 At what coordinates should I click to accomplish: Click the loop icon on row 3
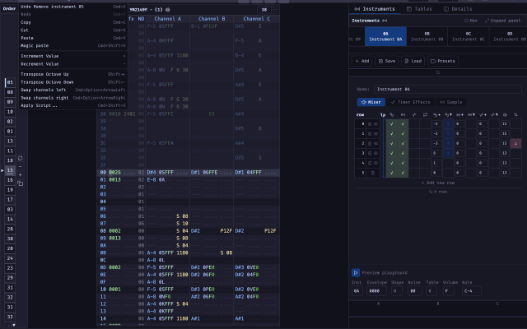(375, 154)
